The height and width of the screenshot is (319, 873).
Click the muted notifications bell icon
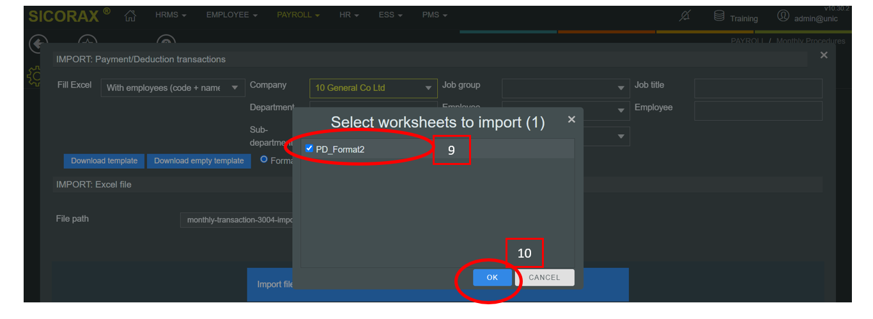click(x=684, y=16)
